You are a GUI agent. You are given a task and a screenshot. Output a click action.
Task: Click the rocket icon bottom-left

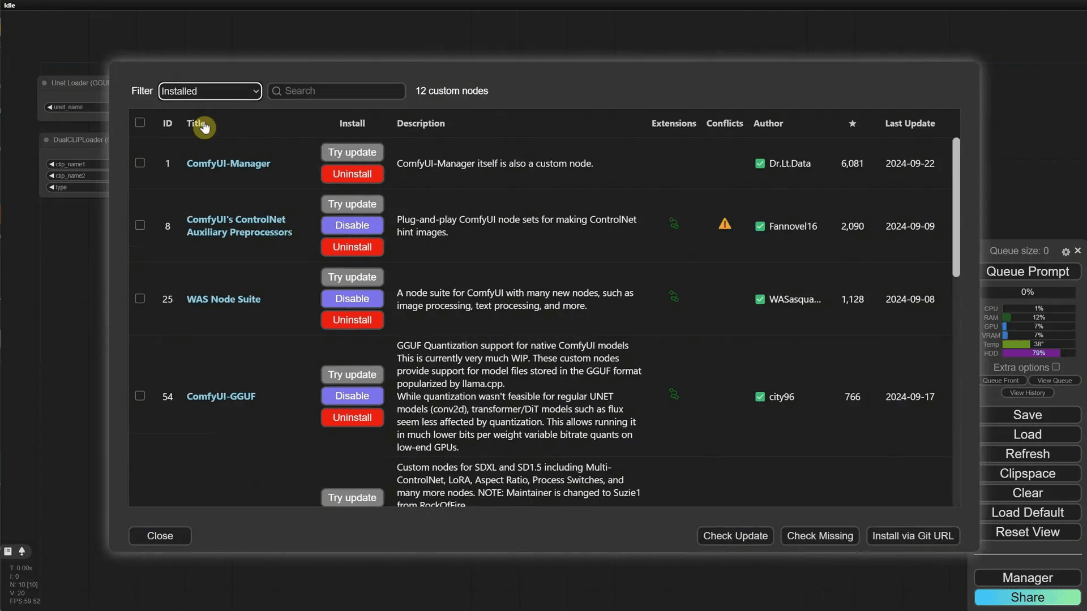click(22, 551)
